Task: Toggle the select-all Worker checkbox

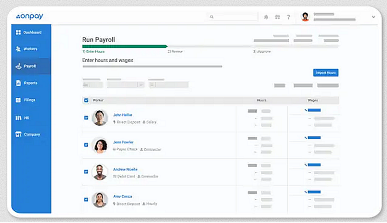Action: point(86,100)
